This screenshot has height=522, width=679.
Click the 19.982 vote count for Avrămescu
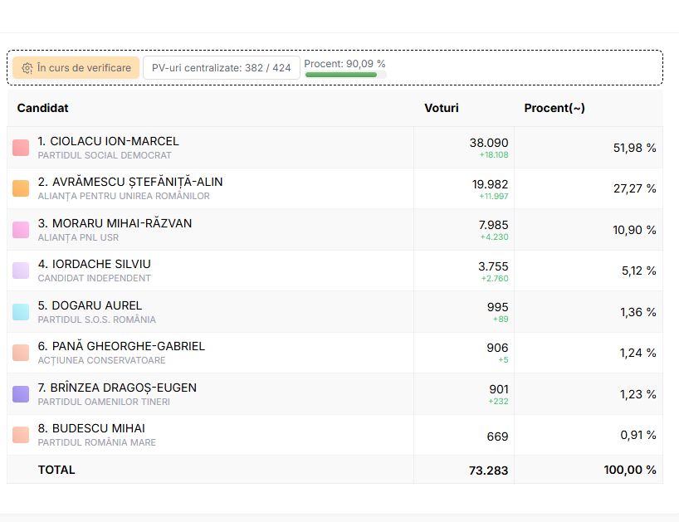(490, 184)
